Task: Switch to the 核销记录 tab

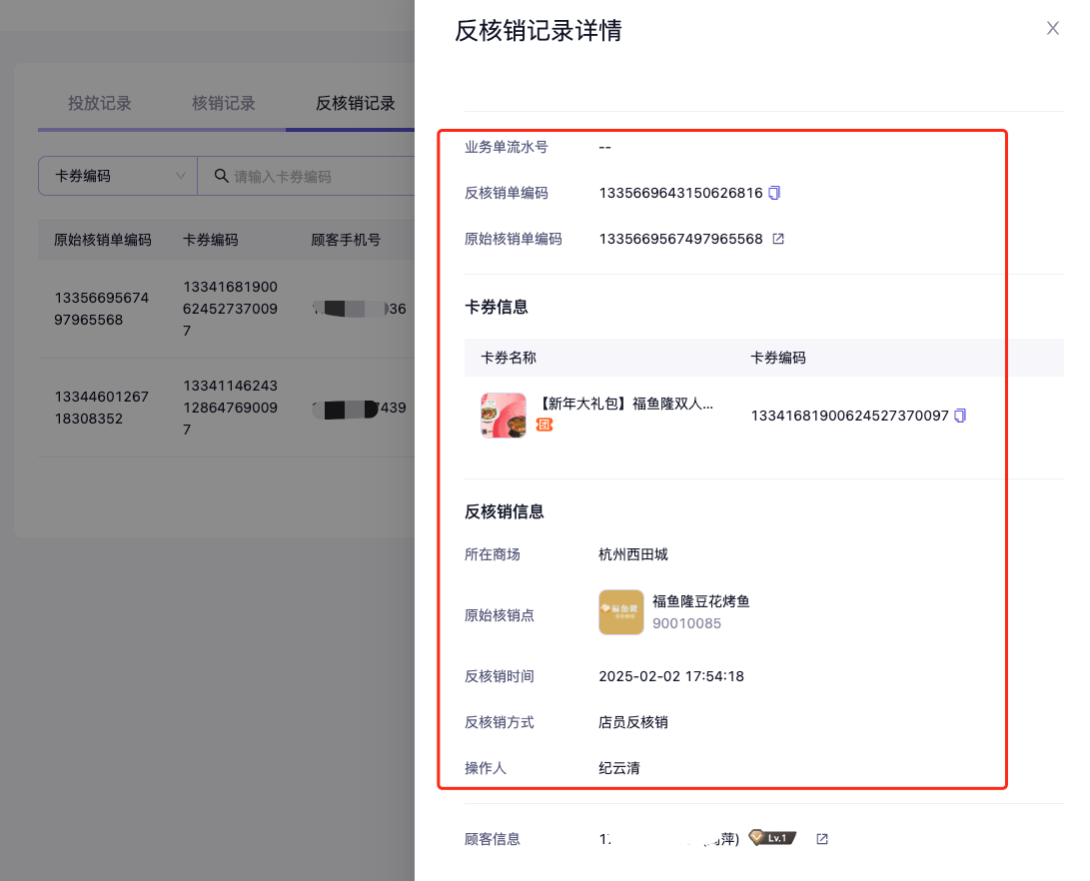Action: (x=224, y=103)
